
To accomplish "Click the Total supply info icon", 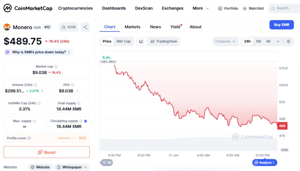I will click(x=79, y=103).
